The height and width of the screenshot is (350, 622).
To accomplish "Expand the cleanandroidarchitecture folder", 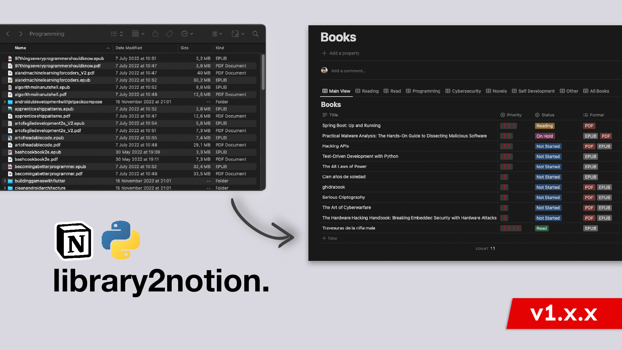I will click(4, 188).
